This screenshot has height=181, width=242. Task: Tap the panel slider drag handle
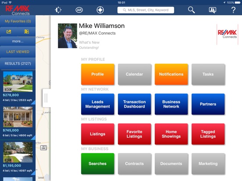[46, 98]
